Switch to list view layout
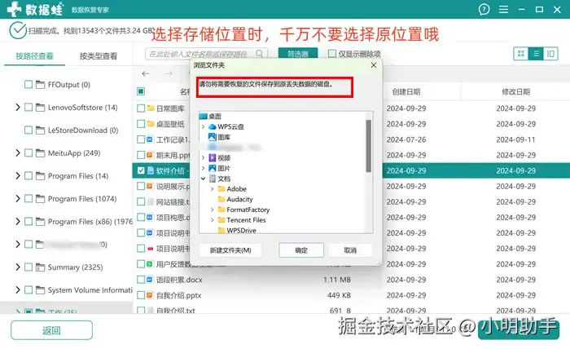 536,54
